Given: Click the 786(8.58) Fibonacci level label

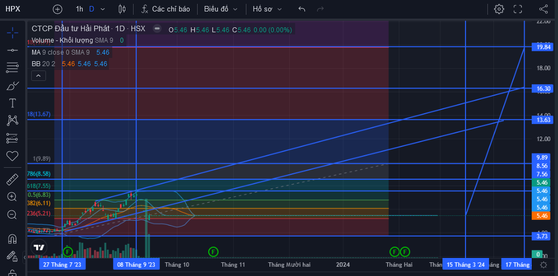Looking at the screenshot, I should pos(39,174).
